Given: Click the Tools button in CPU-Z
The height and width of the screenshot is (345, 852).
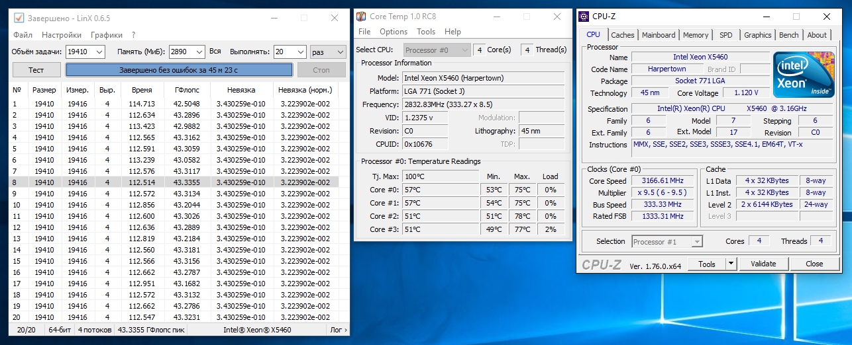Looking at the screenshot, I should (x=707, y=264).
